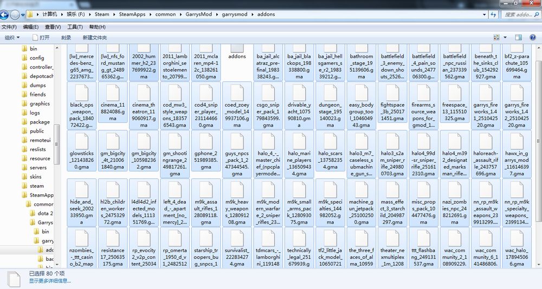Viewport: 542px width, 289px height.
Task: Select the hide_and_seek file icon
Action: (82, 189)
